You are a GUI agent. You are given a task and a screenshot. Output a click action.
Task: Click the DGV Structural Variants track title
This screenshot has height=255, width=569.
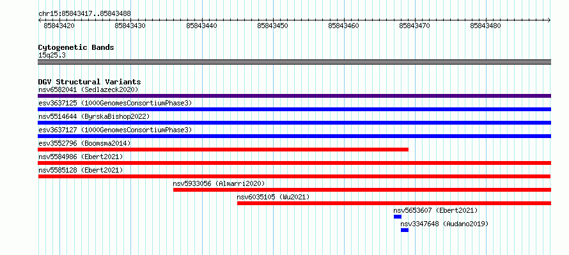[x=90, y=82]
